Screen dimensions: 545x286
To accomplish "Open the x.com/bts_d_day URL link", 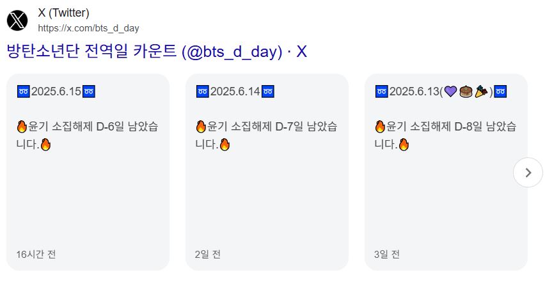I will coord(88,28).
